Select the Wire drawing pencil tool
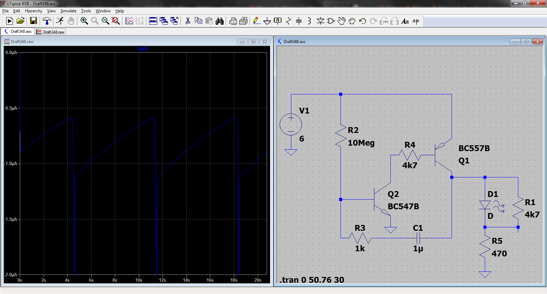547x294 pixels. coord(256,21)
